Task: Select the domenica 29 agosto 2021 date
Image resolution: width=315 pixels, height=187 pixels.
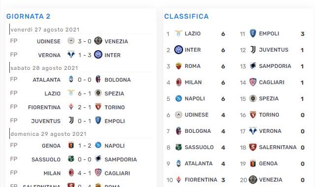Action: (x=48, y=134)
